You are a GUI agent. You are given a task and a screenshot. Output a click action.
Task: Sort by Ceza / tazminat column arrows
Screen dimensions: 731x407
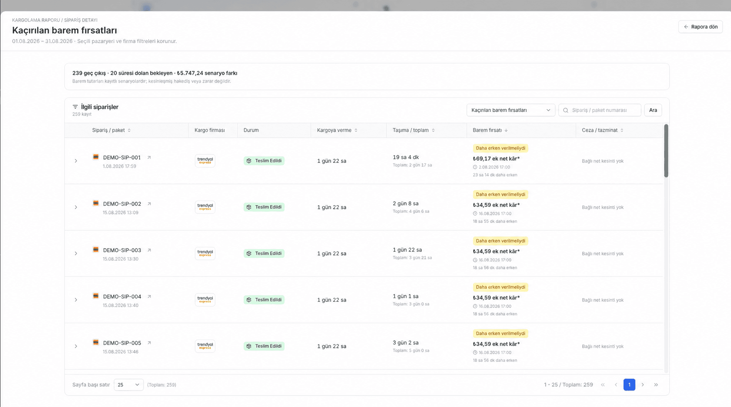pos(622,130)
